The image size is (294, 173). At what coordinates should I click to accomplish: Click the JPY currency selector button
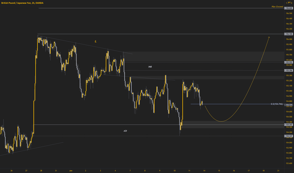[289, 3]
